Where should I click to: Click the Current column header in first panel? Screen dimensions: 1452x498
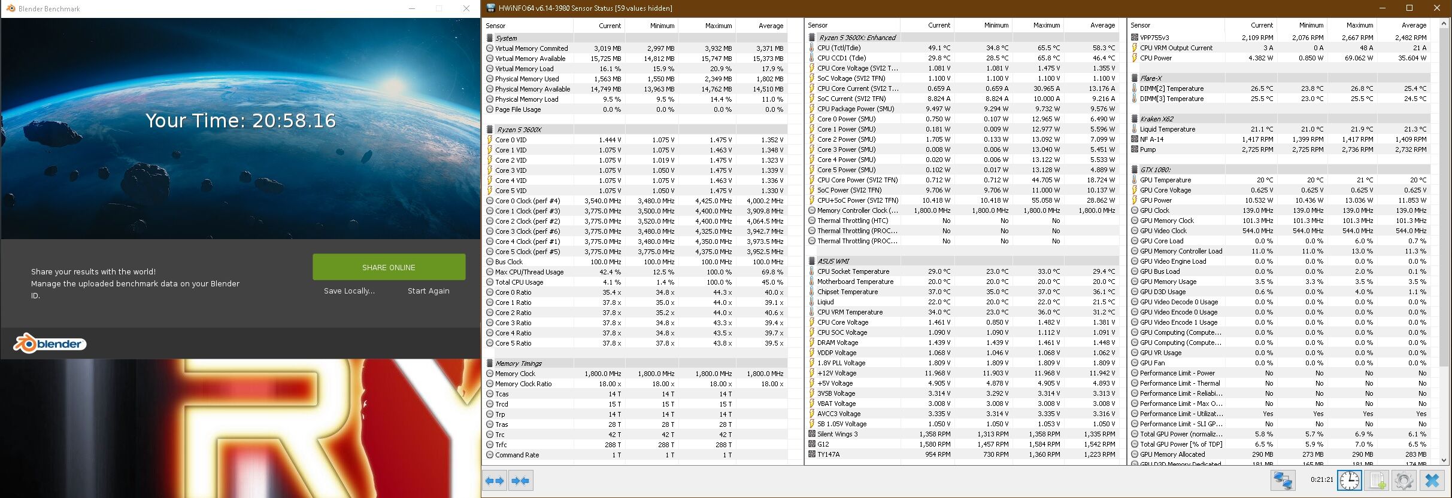pyautogui.click(x=599, y=25)
